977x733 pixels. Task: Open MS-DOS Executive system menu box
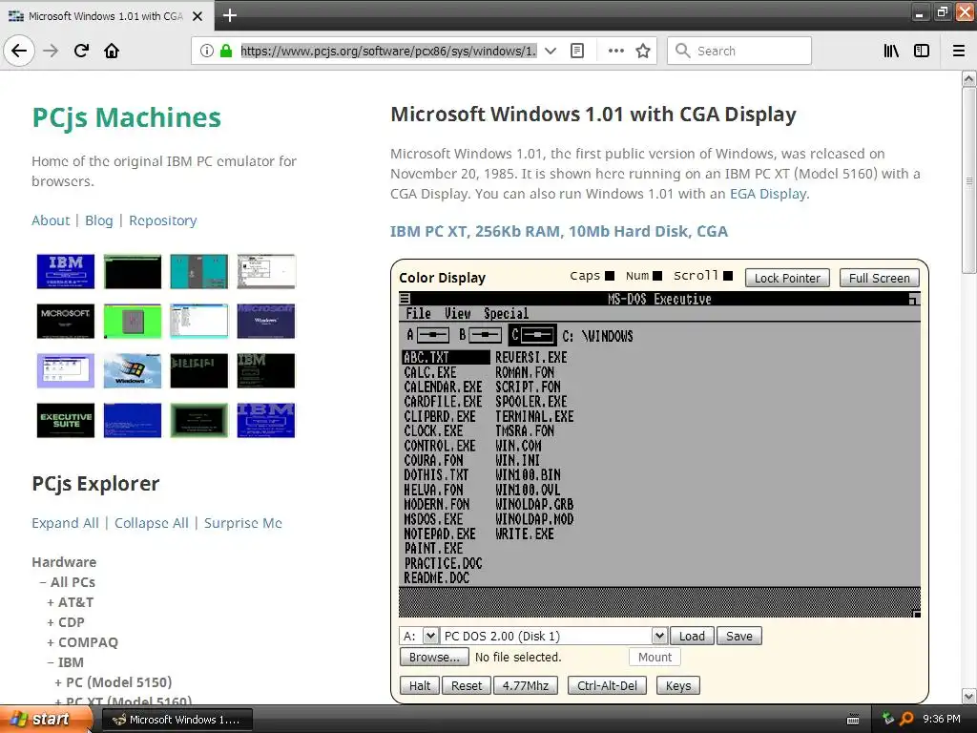(x=405, y=299)
